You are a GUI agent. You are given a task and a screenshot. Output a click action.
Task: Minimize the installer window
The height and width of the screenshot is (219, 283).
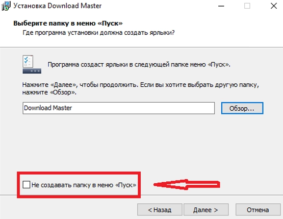pyautogui.click(x=221, y=6)
